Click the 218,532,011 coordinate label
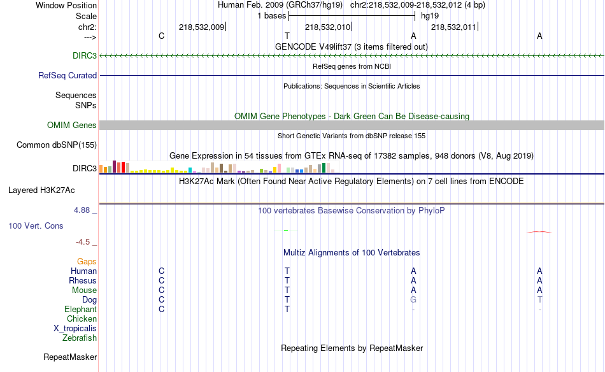 tap(453, 27)
